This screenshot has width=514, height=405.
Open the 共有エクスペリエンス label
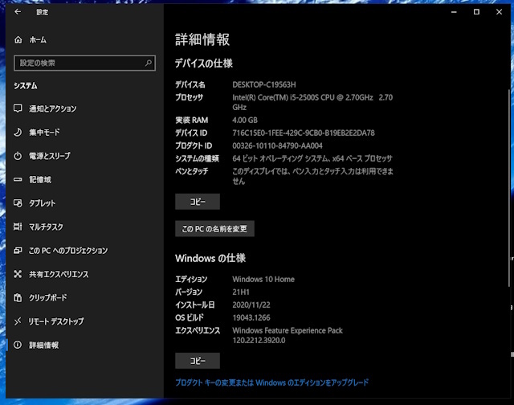pyautogui.click(x=59, y=274)
